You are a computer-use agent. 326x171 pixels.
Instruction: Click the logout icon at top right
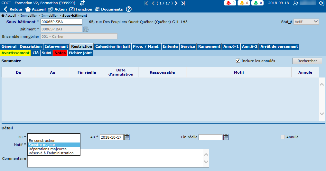click(321, 3)
